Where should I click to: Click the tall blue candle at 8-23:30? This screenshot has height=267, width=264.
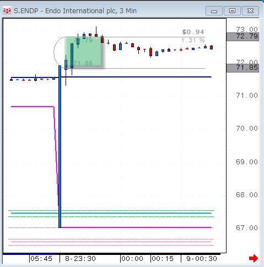pyautogui.click(x=60, y=147)
